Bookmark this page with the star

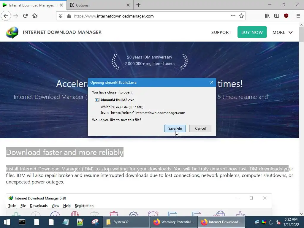[241, 16]
